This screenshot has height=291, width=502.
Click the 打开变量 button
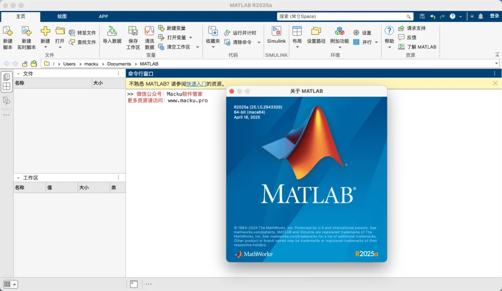click(172, 38)
